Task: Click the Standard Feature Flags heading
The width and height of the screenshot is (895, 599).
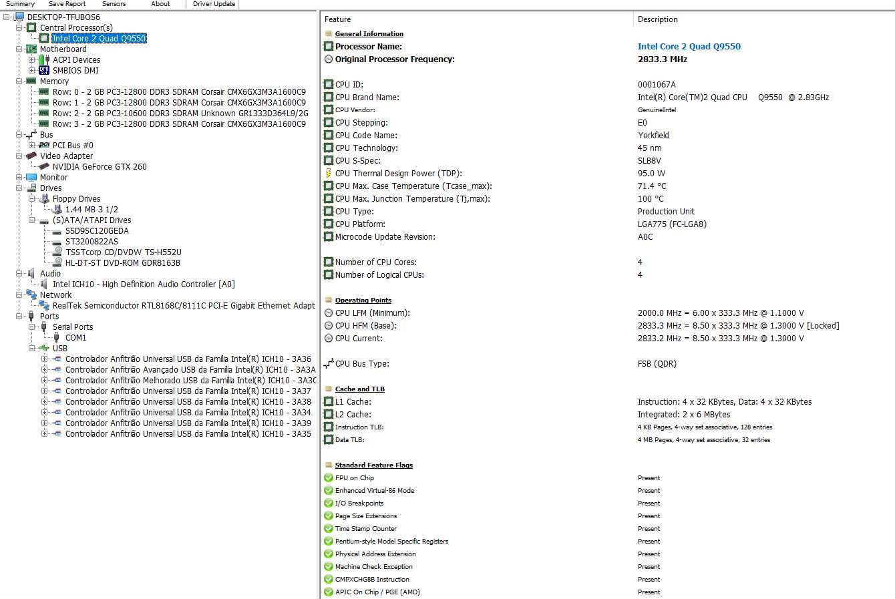Action: 374,465
